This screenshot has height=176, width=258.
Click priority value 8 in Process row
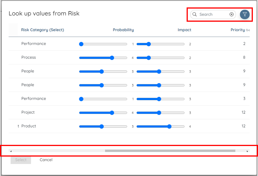[244, 57]
